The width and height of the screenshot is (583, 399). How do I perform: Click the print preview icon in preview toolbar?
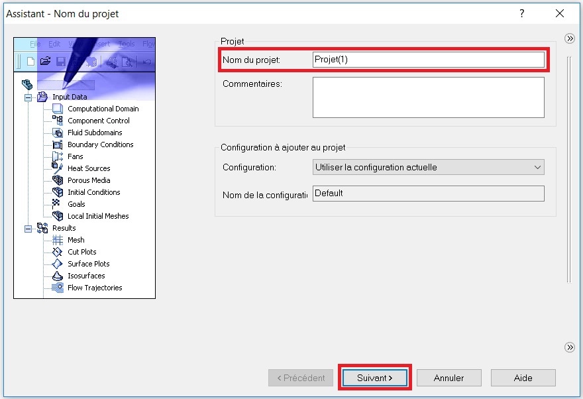pos(127,62)
